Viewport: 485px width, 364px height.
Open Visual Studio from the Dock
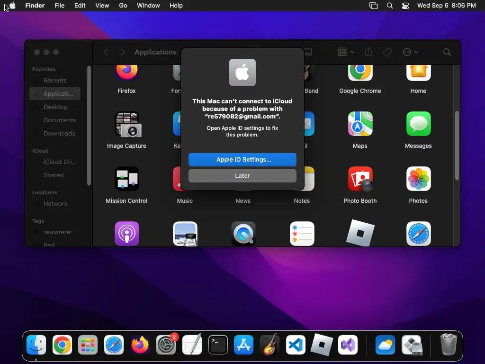point(348,345)
